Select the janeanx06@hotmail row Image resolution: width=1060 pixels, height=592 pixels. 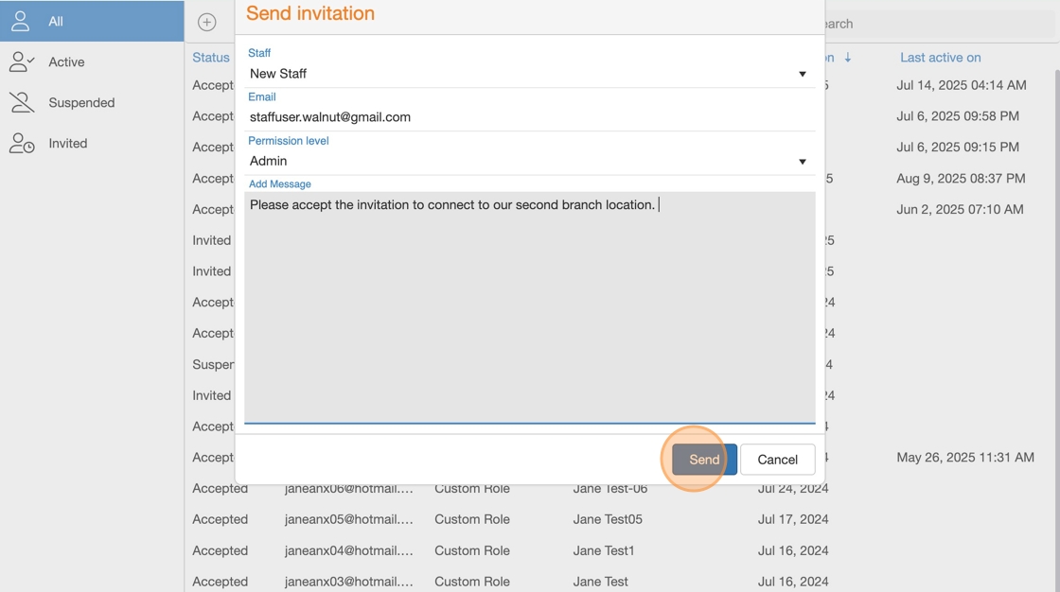pyautogui.click(x=348, y=489)
